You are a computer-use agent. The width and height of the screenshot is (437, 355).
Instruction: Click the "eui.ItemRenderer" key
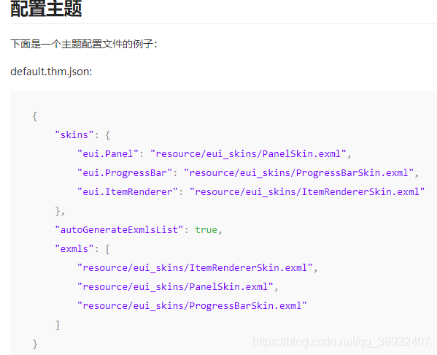tap(128, 191)
